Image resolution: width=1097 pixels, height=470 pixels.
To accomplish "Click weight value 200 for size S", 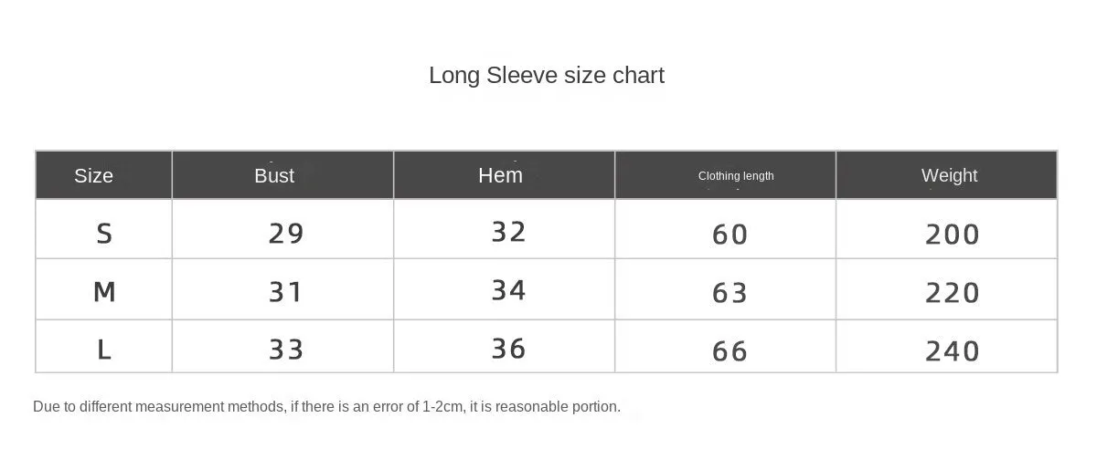I will click(953, 235).
